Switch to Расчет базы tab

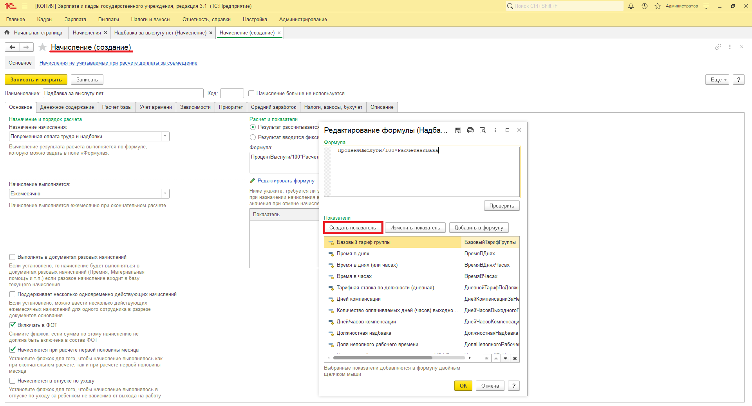tap(117, 107)
